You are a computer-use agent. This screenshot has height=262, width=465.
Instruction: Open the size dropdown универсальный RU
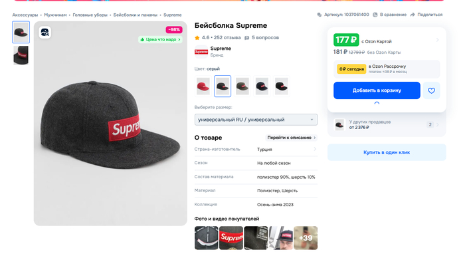pyautogui.click(x=256, y=120)
